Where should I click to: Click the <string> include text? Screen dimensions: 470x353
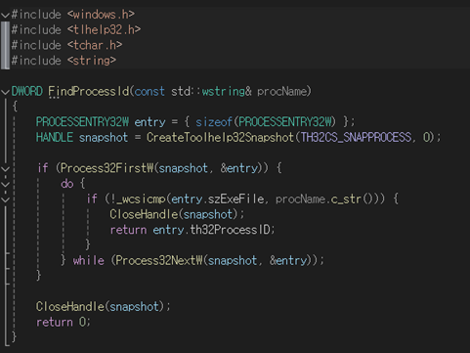[92, 61]
